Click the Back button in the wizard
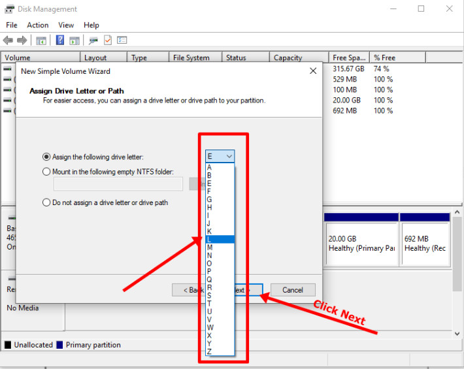464x369 pixels. (x=188, y=290)
